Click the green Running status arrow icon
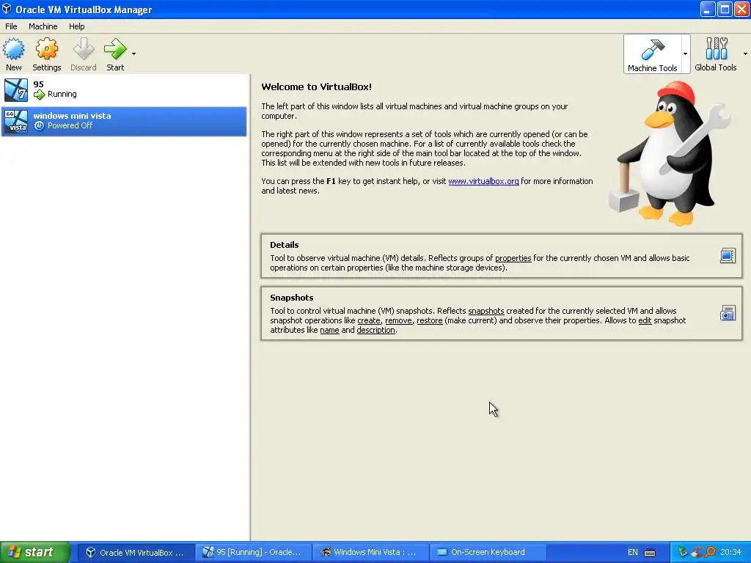Image resolution: width=751 pixels, height=563 pixels. [40, 95]
